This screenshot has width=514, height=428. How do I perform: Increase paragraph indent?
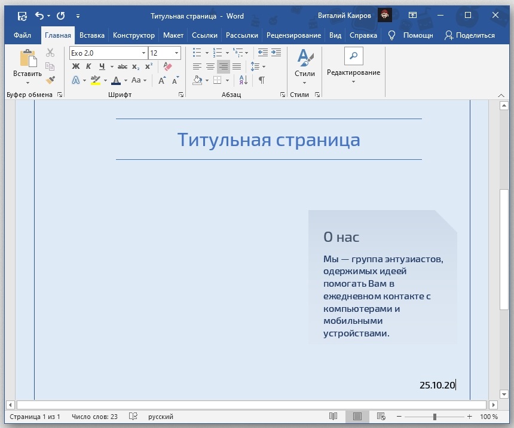tap(276, 53)
